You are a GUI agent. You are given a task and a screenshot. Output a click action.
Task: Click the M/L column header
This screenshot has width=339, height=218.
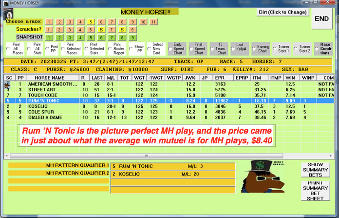[112, 78]
